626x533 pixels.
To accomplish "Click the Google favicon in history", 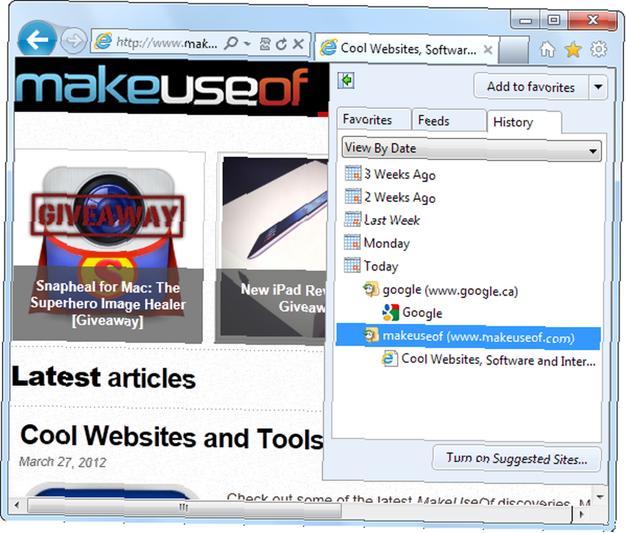I will pos(391,313).
